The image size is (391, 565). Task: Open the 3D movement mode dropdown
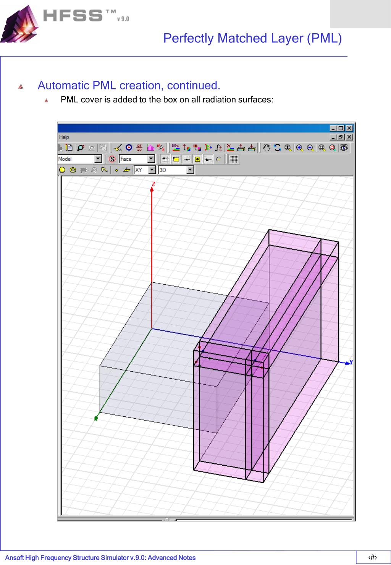(191, 170)
